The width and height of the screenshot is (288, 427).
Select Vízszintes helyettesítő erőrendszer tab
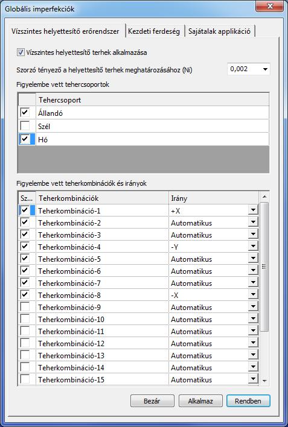(65, 31)
